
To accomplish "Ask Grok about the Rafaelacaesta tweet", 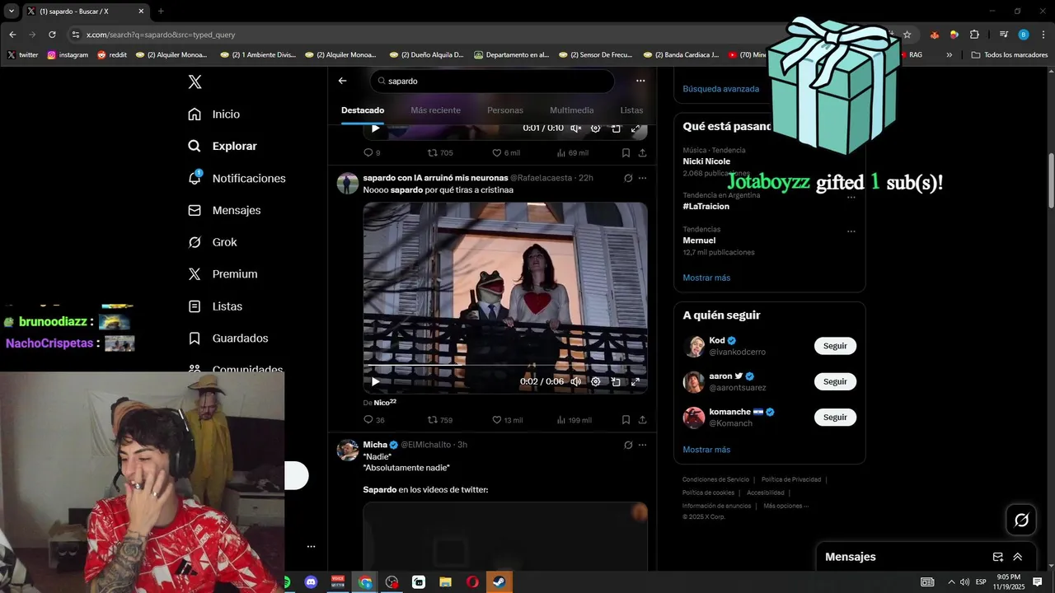I will point(628,178).
